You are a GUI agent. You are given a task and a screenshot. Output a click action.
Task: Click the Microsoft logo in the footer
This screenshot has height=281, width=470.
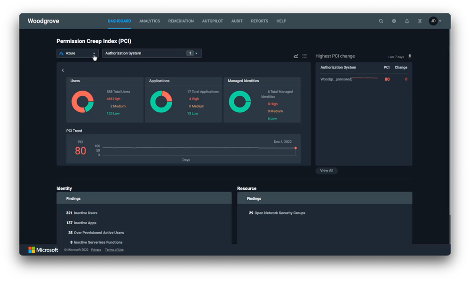(43, 250)
